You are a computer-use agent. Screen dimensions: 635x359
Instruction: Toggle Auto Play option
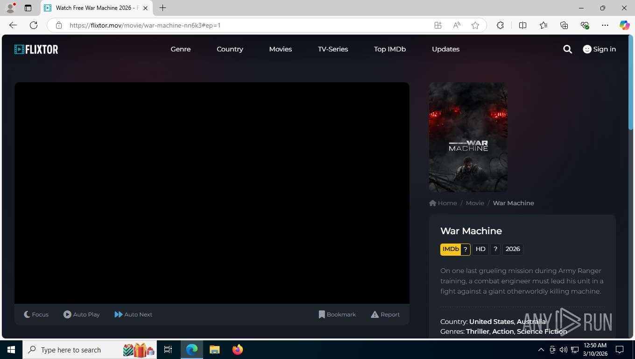[x=82, y=315]
